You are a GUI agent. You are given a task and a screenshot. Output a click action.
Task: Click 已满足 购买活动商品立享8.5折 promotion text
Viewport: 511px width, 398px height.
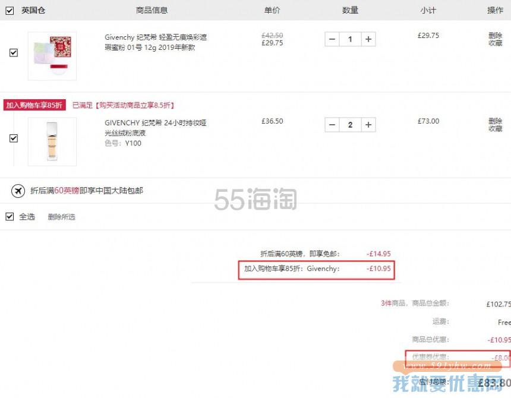(124, 105)
